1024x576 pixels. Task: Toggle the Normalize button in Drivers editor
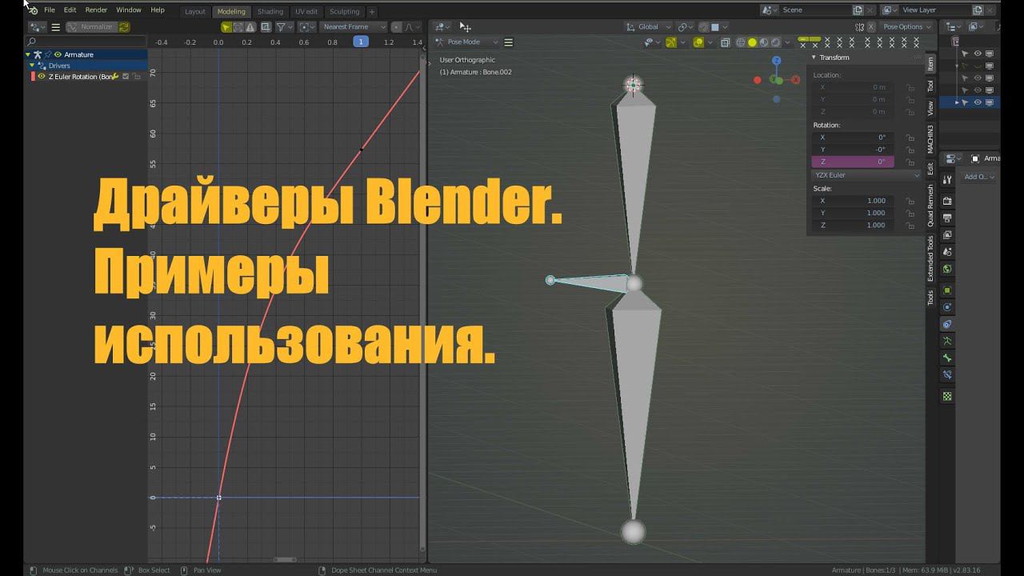(x=91, y=26)
